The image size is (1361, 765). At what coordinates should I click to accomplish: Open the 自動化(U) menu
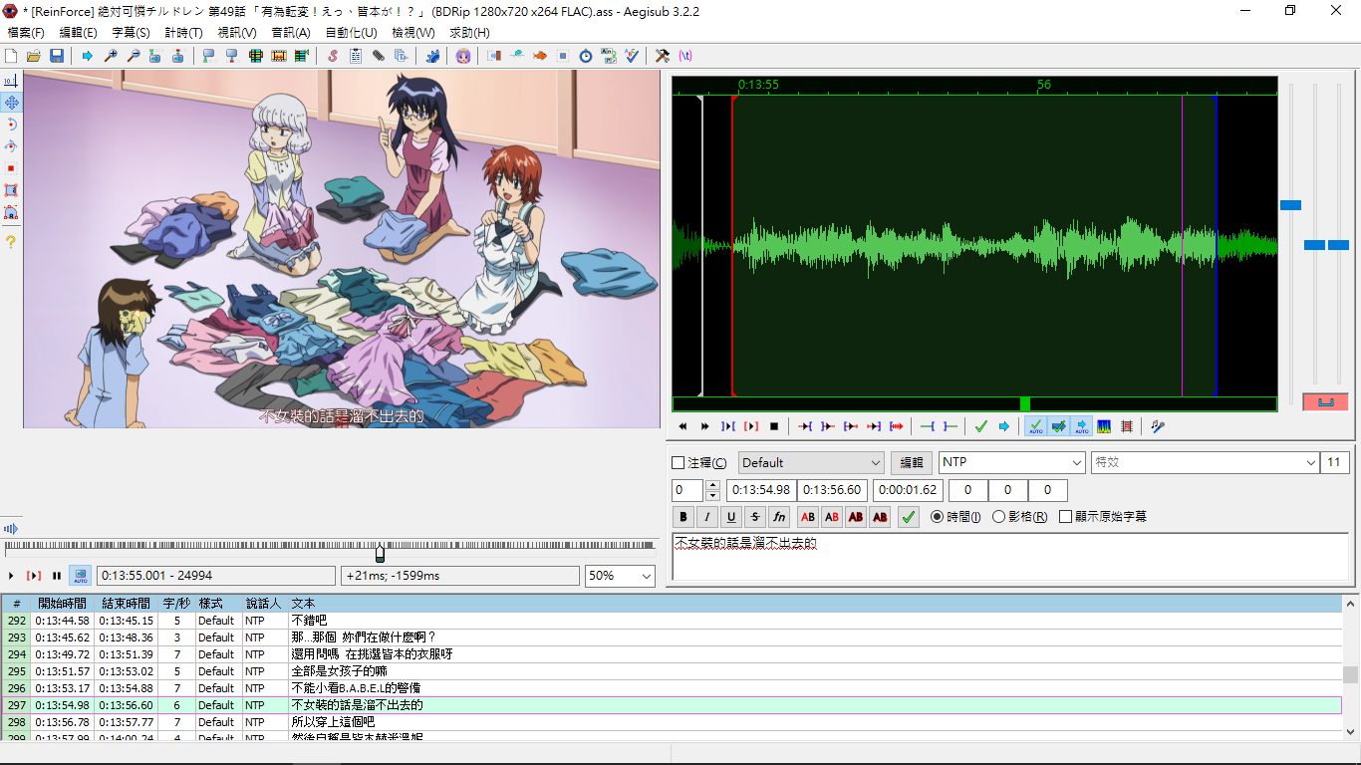[351, 33]
